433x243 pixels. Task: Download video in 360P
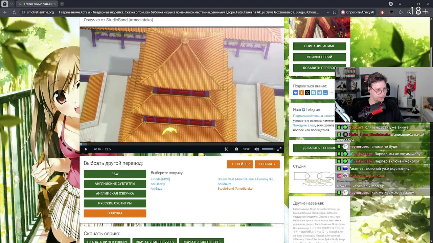click(202, 241)
